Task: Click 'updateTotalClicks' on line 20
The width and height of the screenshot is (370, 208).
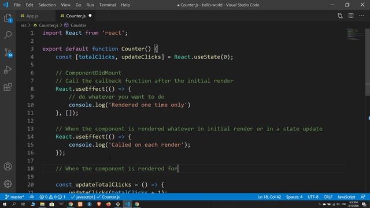Action: pyautogui.click(x=103, y=184)
